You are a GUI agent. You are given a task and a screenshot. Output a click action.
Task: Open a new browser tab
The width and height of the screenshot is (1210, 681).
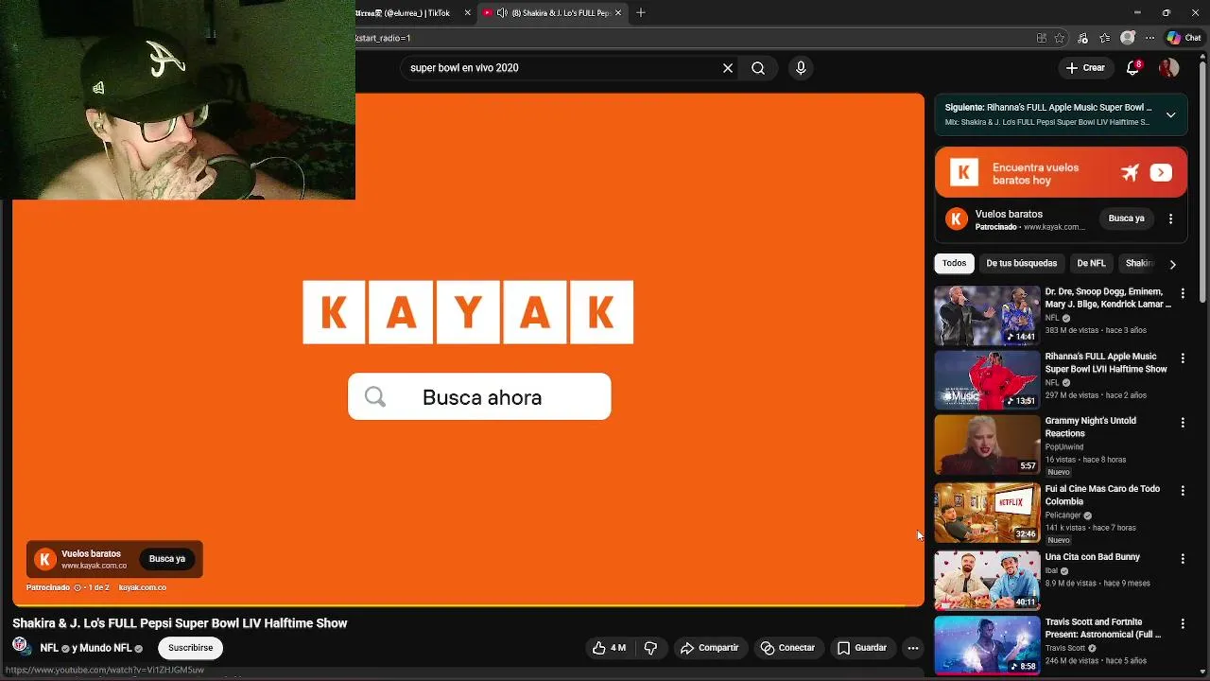tap(641, 12)
